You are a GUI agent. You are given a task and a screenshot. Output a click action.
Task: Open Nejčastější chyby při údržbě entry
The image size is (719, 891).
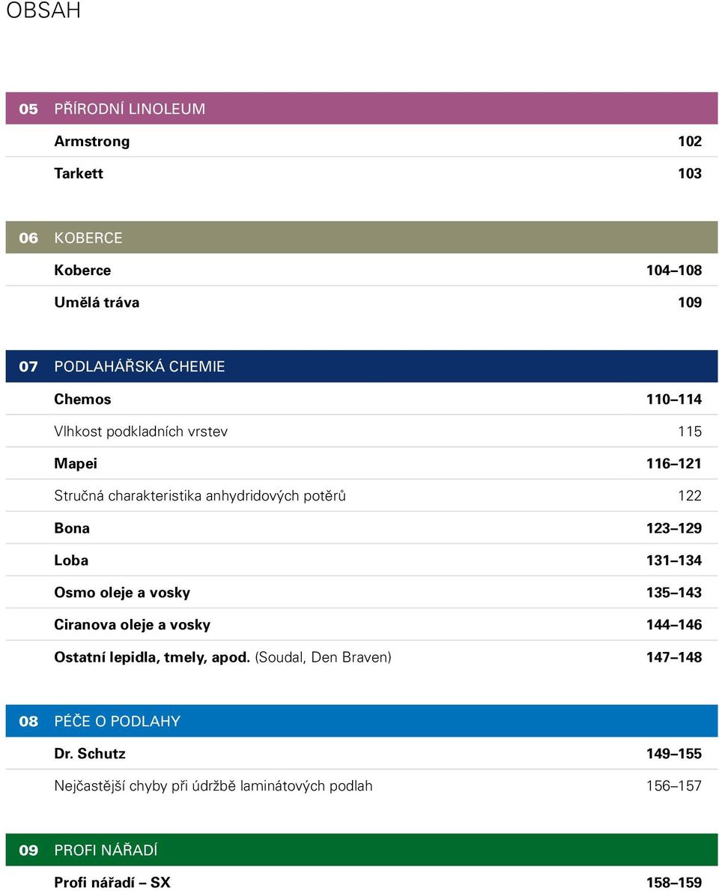pyautogui.click(x=362, y=786)
